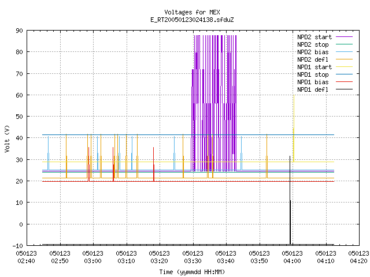Click the x-axis tick label 03:40
Viewport: 370px width, 277px height.
(226, 261)
